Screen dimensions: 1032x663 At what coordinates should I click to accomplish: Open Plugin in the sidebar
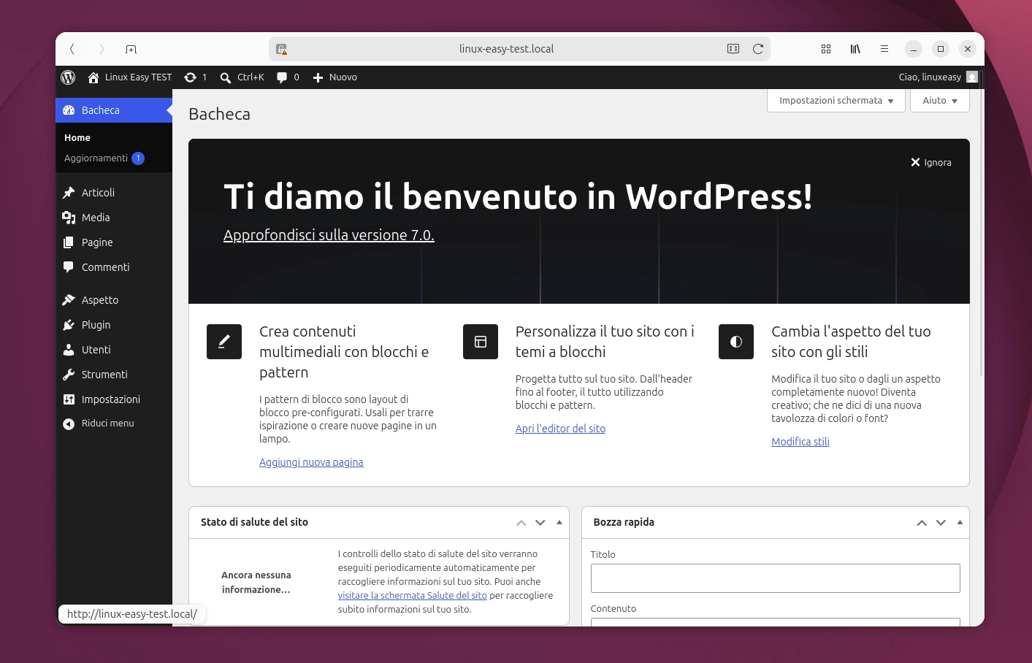[x=114, y=325]
